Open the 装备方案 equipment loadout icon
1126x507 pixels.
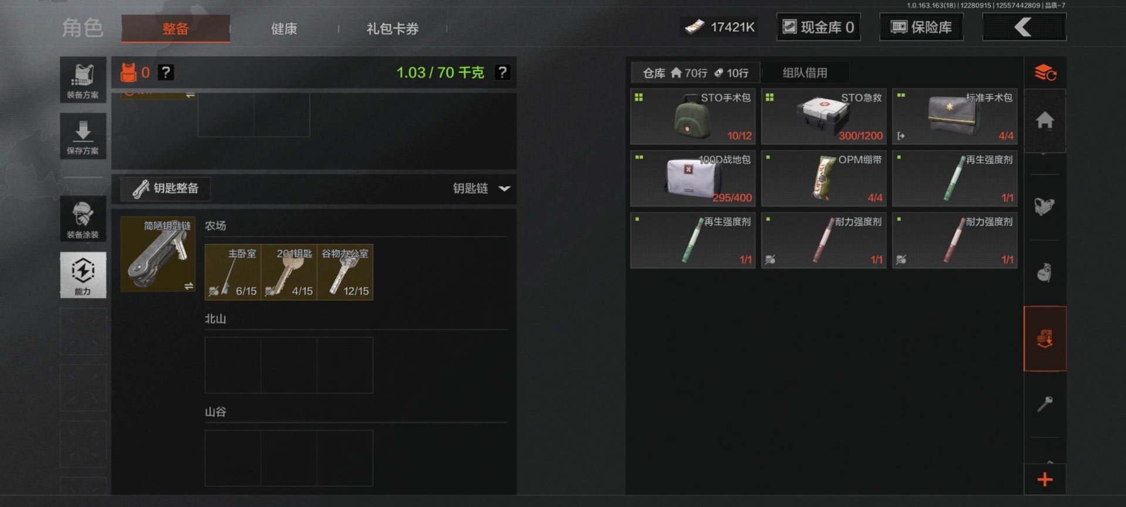point(83,80)
